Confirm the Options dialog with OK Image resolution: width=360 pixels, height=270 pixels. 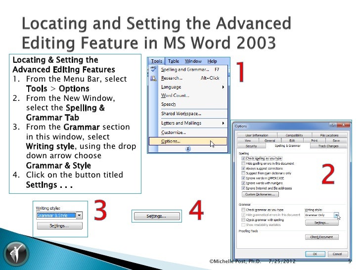point(315,254)
